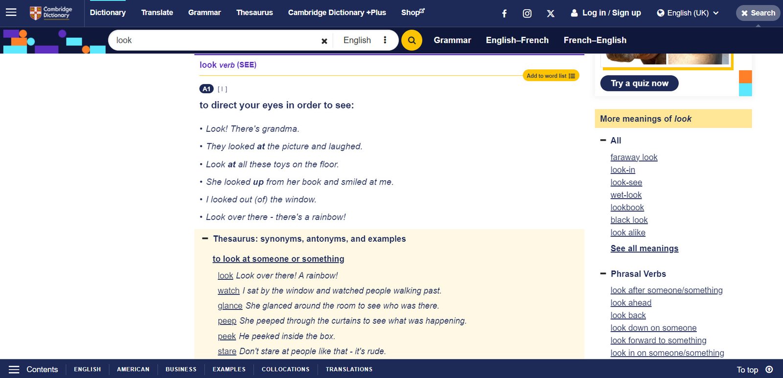
Task: Open thesaurus entry stare
Action: [x=227, y=351]
